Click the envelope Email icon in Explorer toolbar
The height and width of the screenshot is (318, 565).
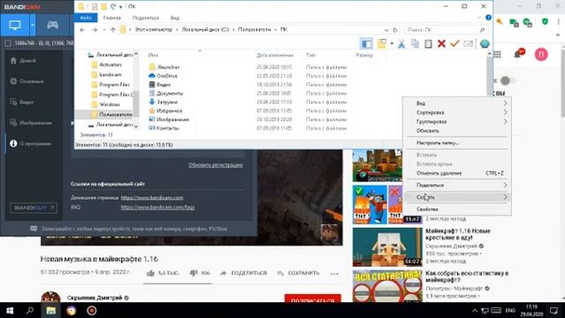click(468, 44)
